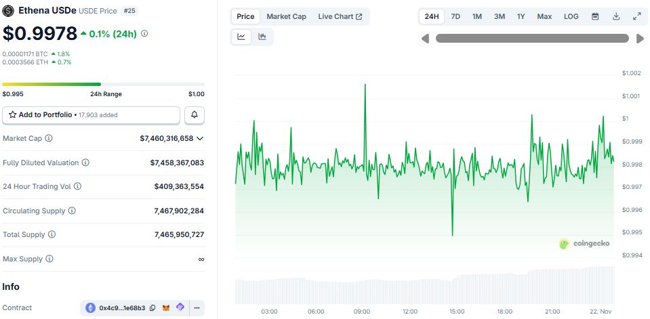
Task: Click the 24 Hour Trading Vol info icon
Action: point(77,186)
